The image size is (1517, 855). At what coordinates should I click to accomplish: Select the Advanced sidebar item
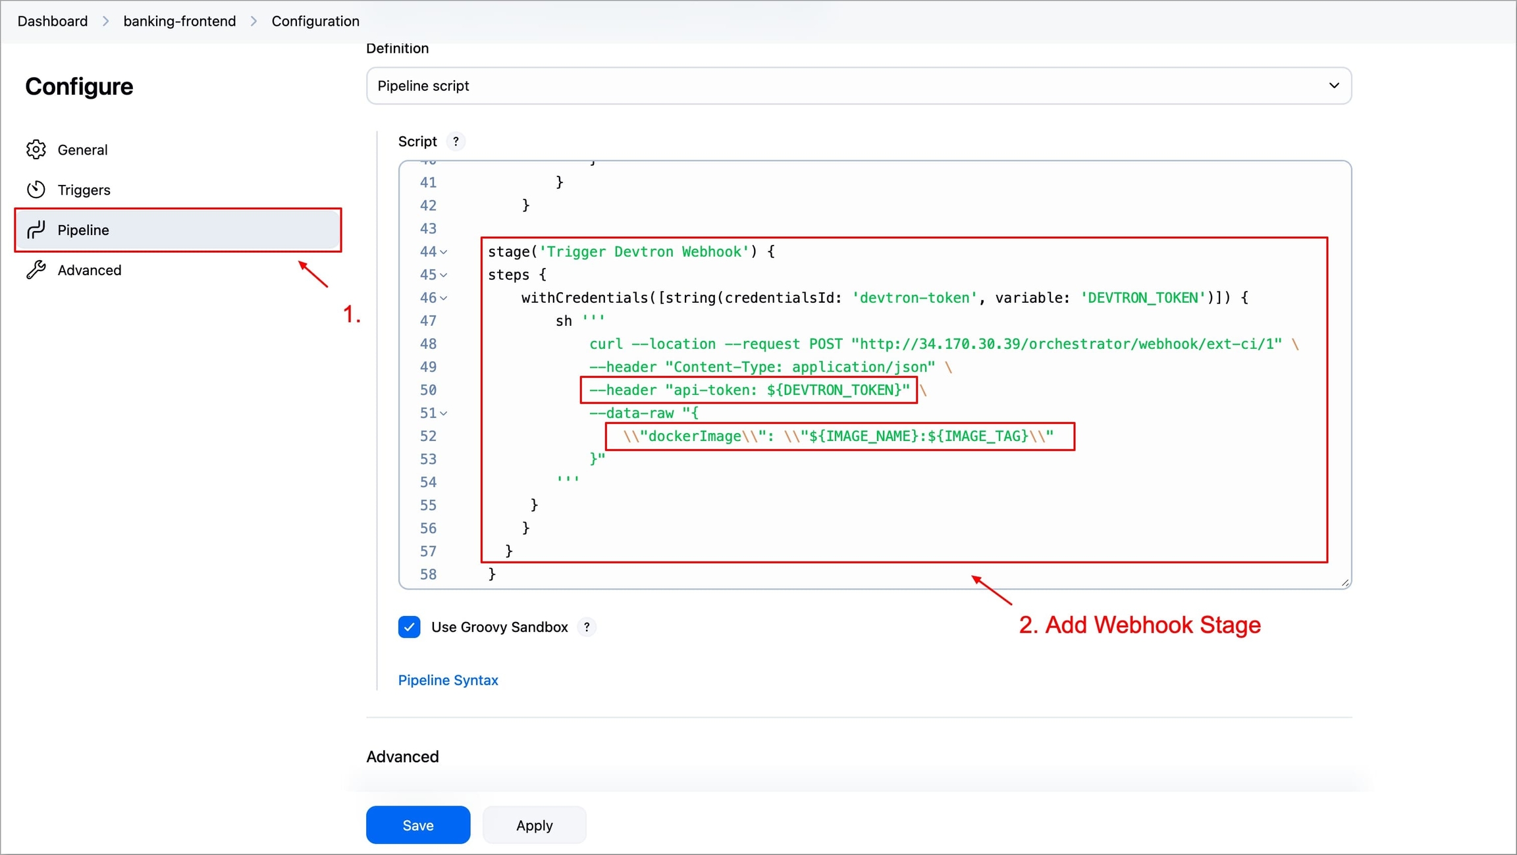(x=89, y=270)
